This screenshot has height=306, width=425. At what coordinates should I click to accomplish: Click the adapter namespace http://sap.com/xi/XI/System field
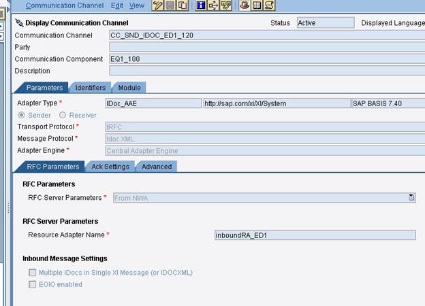(277, 103)
